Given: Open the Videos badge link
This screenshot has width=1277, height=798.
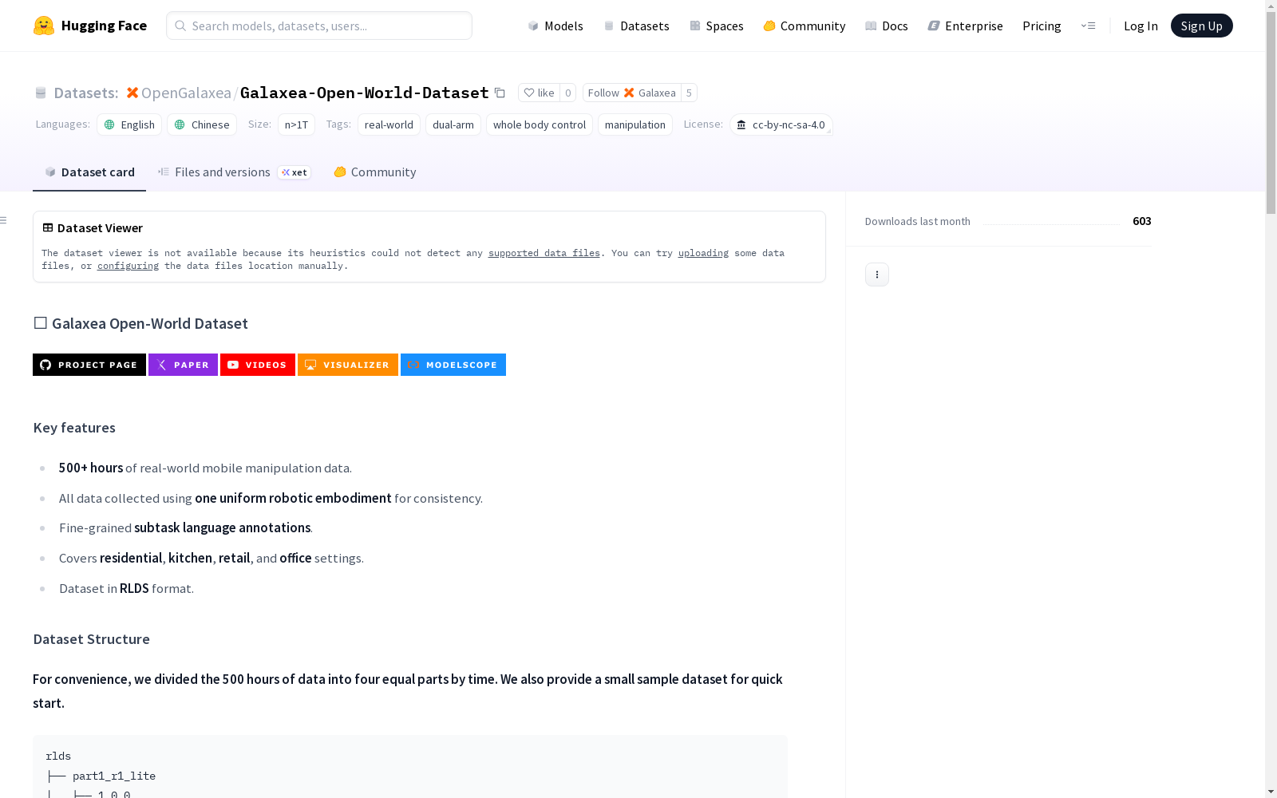Looking at the screenshot, I should [258, 365].
